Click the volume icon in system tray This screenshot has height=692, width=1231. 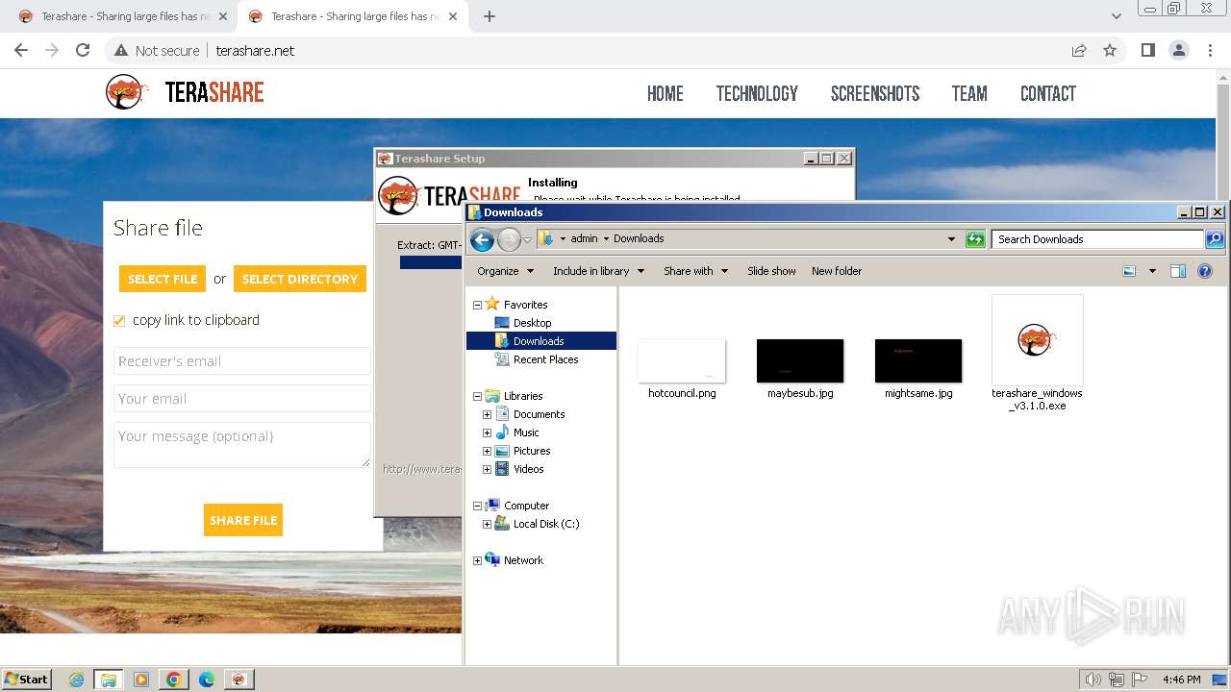point(1093,680)
